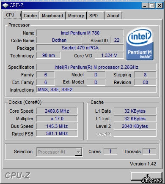Click the Instructions field MMX, SSE, SSE2
The image size is (165, 184).
click(x=96, y=89)
